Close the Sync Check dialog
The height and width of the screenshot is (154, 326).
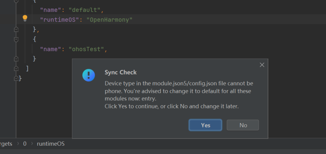tap(262, 65)
